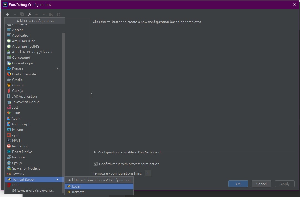Select the Compound folder icon

[9, 57]
